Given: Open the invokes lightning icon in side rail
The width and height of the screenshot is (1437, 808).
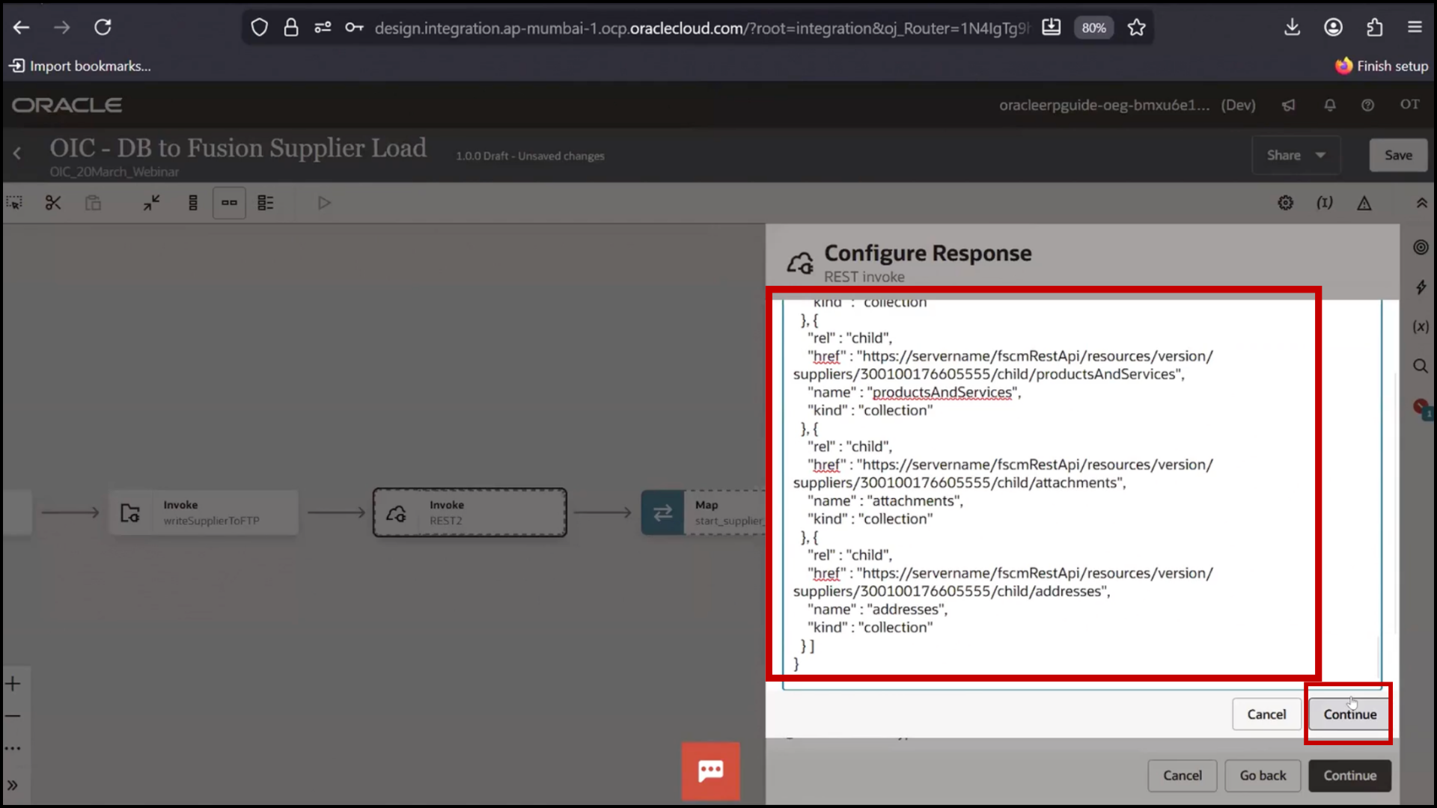Looking at the screenshot, I should point(1421,287).
